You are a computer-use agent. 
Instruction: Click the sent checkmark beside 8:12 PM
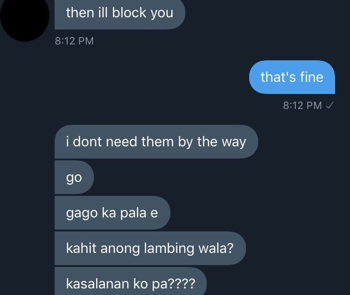[x=329, y=105]
